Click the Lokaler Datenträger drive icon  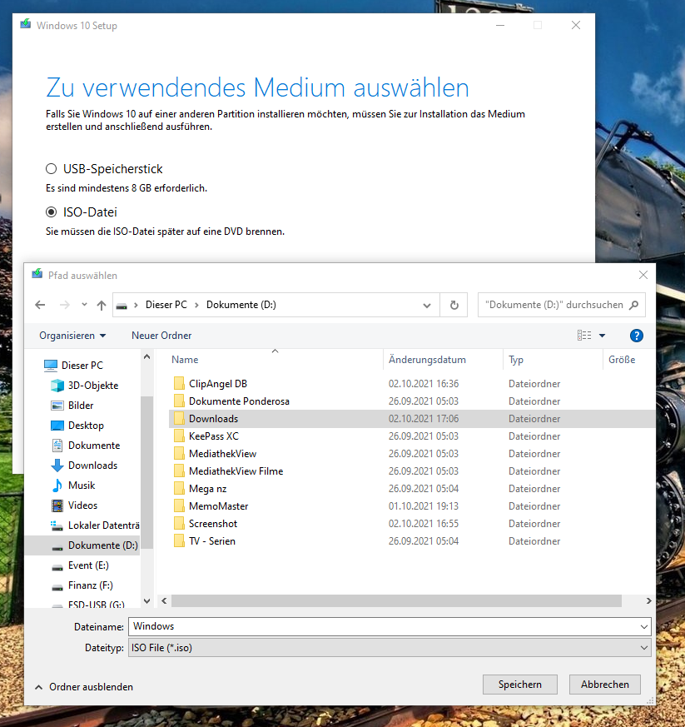[x=57, y=525]
